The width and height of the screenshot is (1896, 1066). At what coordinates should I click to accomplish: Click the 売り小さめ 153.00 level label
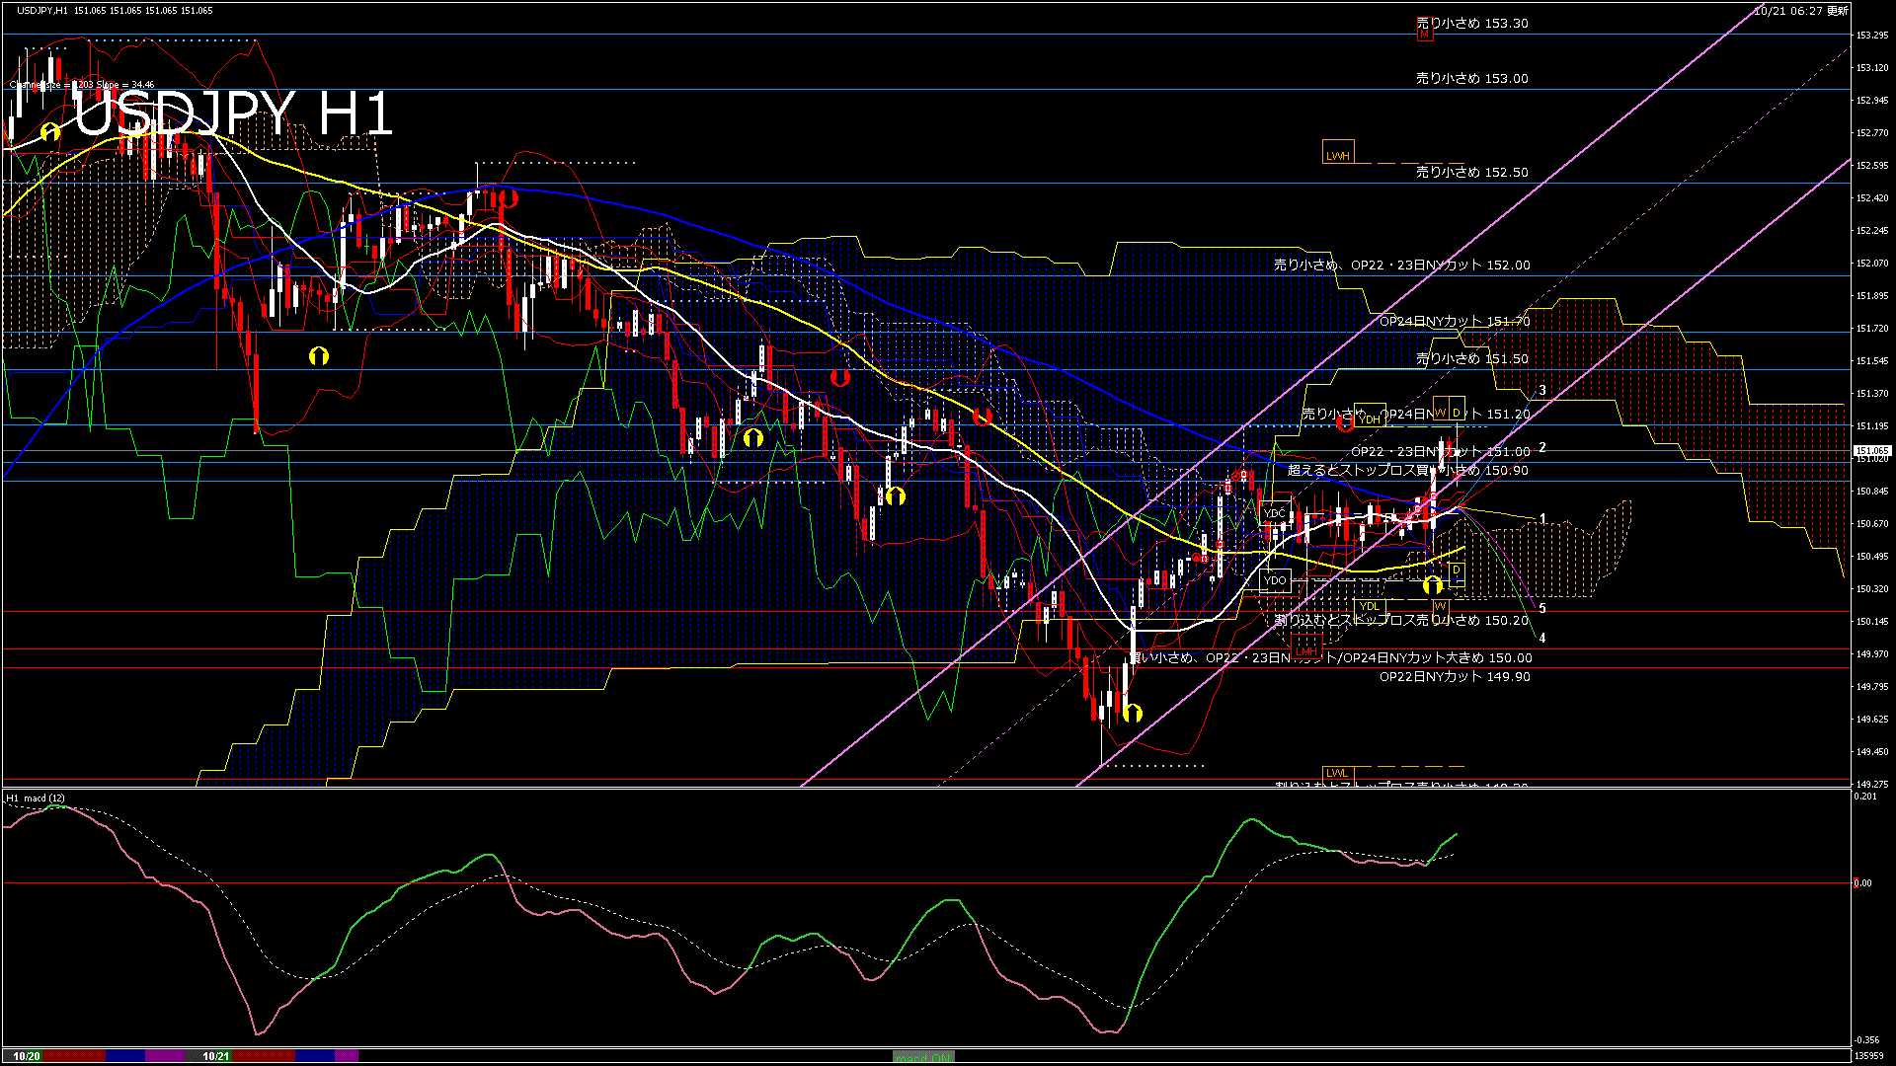pyautogui.click(x=1471, y=78)
